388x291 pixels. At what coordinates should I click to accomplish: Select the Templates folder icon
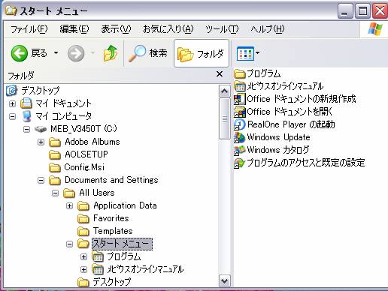pos(83,231)
